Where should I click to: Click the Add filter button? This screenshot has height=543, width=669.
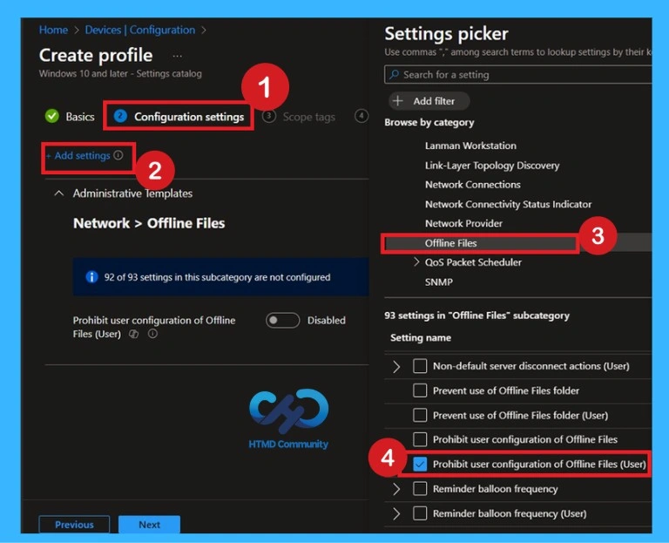pos(429,101)
